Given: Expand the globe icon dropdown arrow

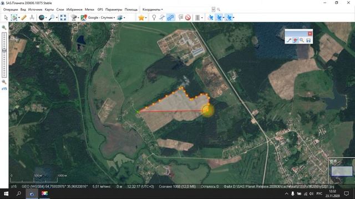Looking at the screenshot, I should [x=46, y=18].
